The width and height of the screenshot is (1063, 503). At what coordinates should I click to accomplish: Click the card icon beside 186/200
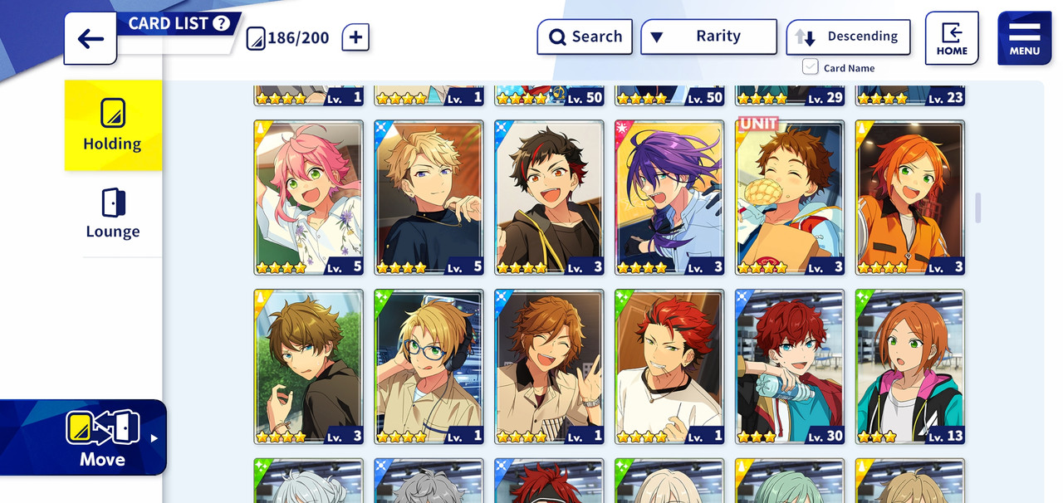point(256,37)
